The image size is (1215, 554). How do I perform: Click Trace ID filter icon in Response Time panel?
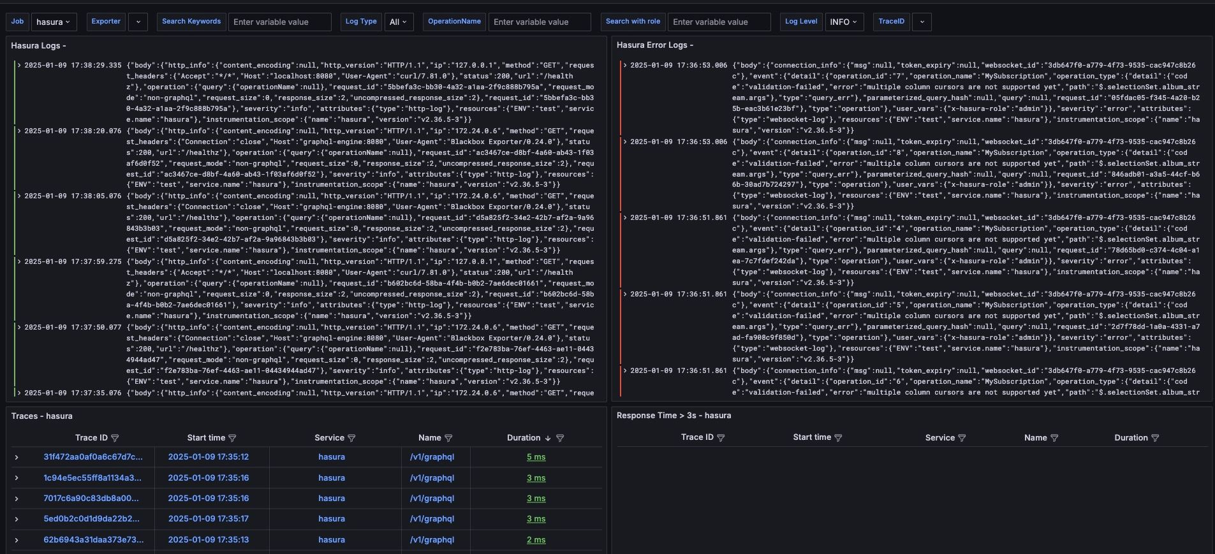click(721, 438)
